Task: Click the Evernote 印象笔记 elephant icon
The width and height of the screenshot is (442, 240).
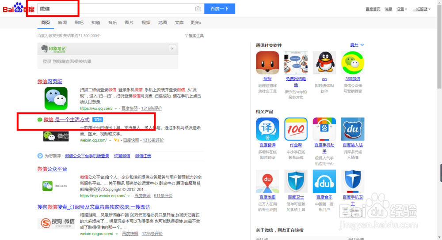Action: [44, 49]
